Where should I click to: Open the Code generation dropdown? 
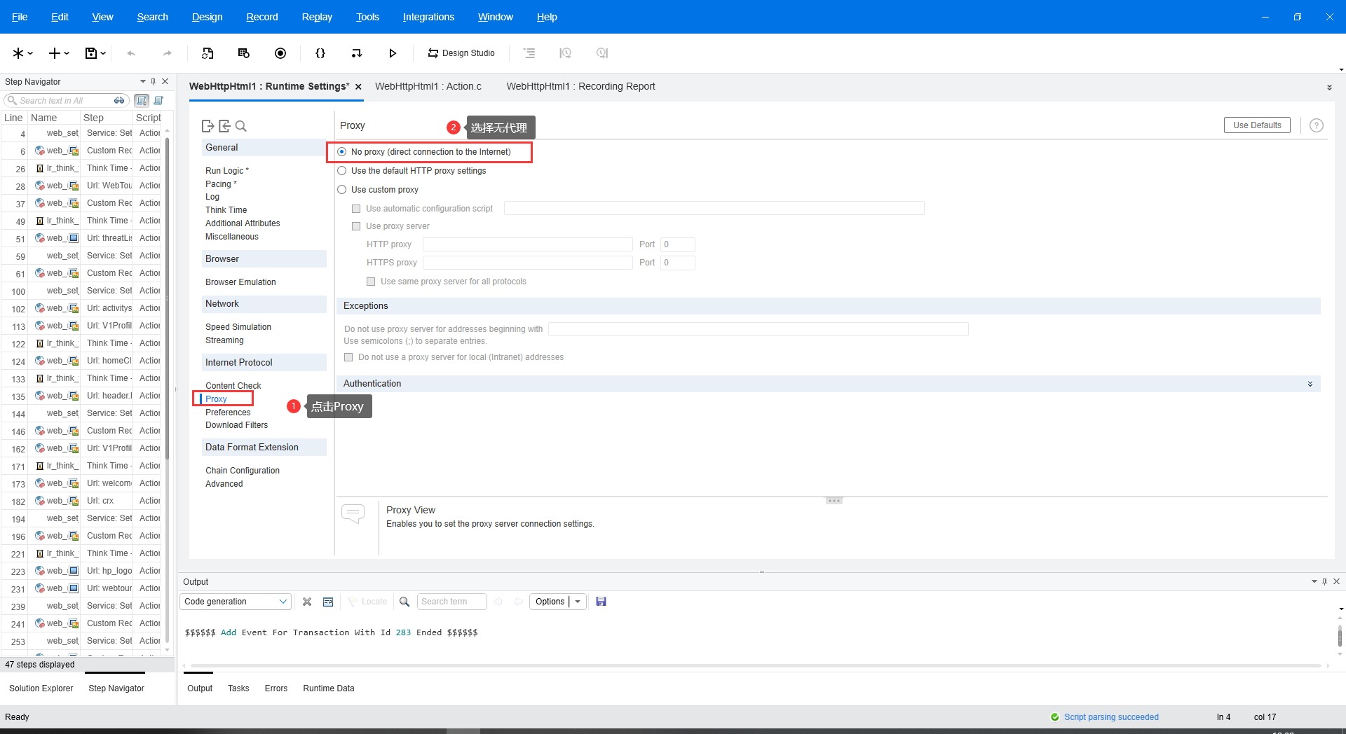(236, 602)
